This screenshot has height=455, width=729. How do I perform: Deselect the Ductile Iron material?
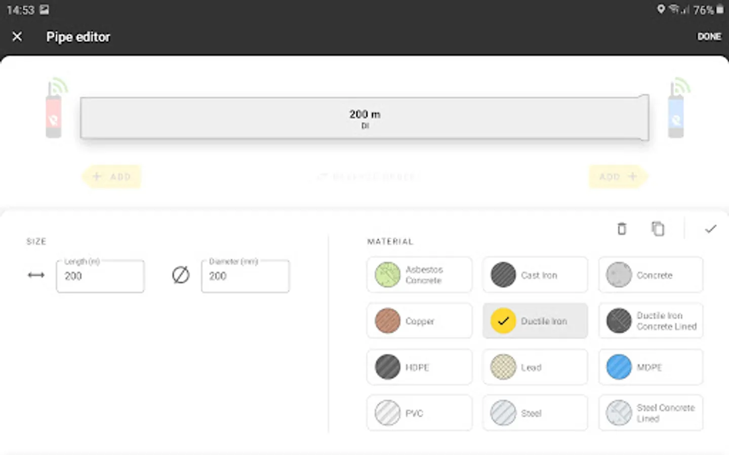tap(535, 321)
